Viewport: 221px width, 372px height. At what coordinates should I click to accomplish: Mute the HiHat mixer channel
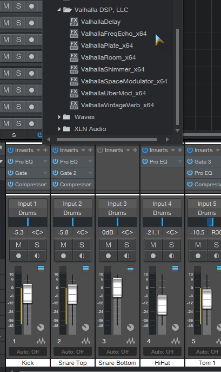tap(153, 245)
